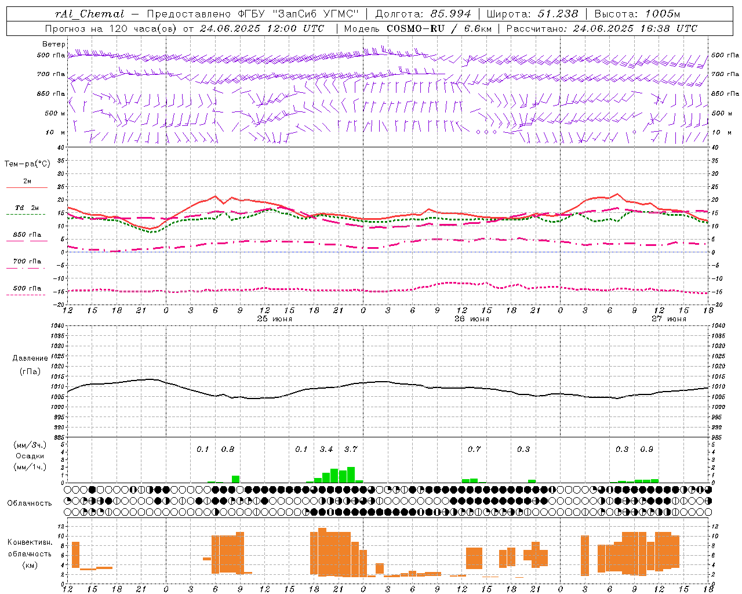Click the Широта: 51.238 value
742x594 pixels.
(x=532, y=14)
